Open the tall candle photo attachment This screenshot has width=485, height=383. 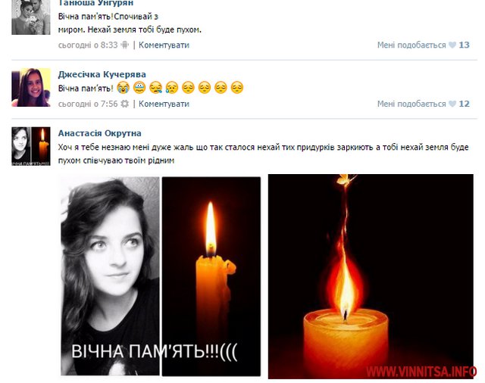point(211,276)
